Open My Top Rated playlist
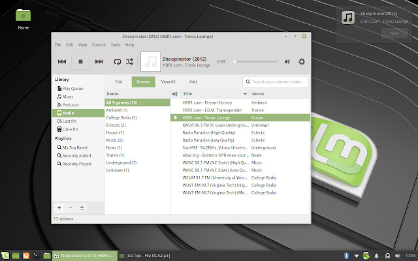The image size is (418, 261). click(x=78, y=147)
